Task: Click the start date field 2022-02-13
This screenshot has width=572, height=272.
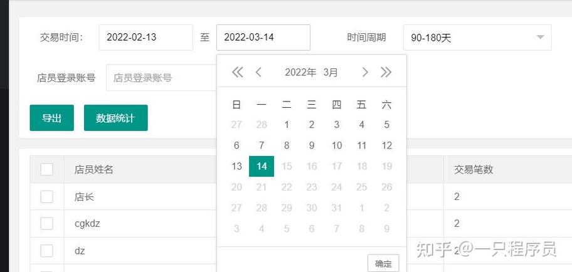Action: (146, 38)
